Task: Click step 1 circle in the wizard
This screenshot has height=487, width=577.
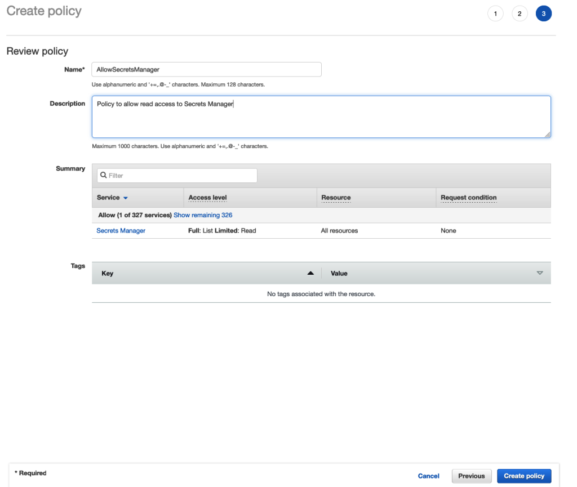Action: click(x=495, y=13)
